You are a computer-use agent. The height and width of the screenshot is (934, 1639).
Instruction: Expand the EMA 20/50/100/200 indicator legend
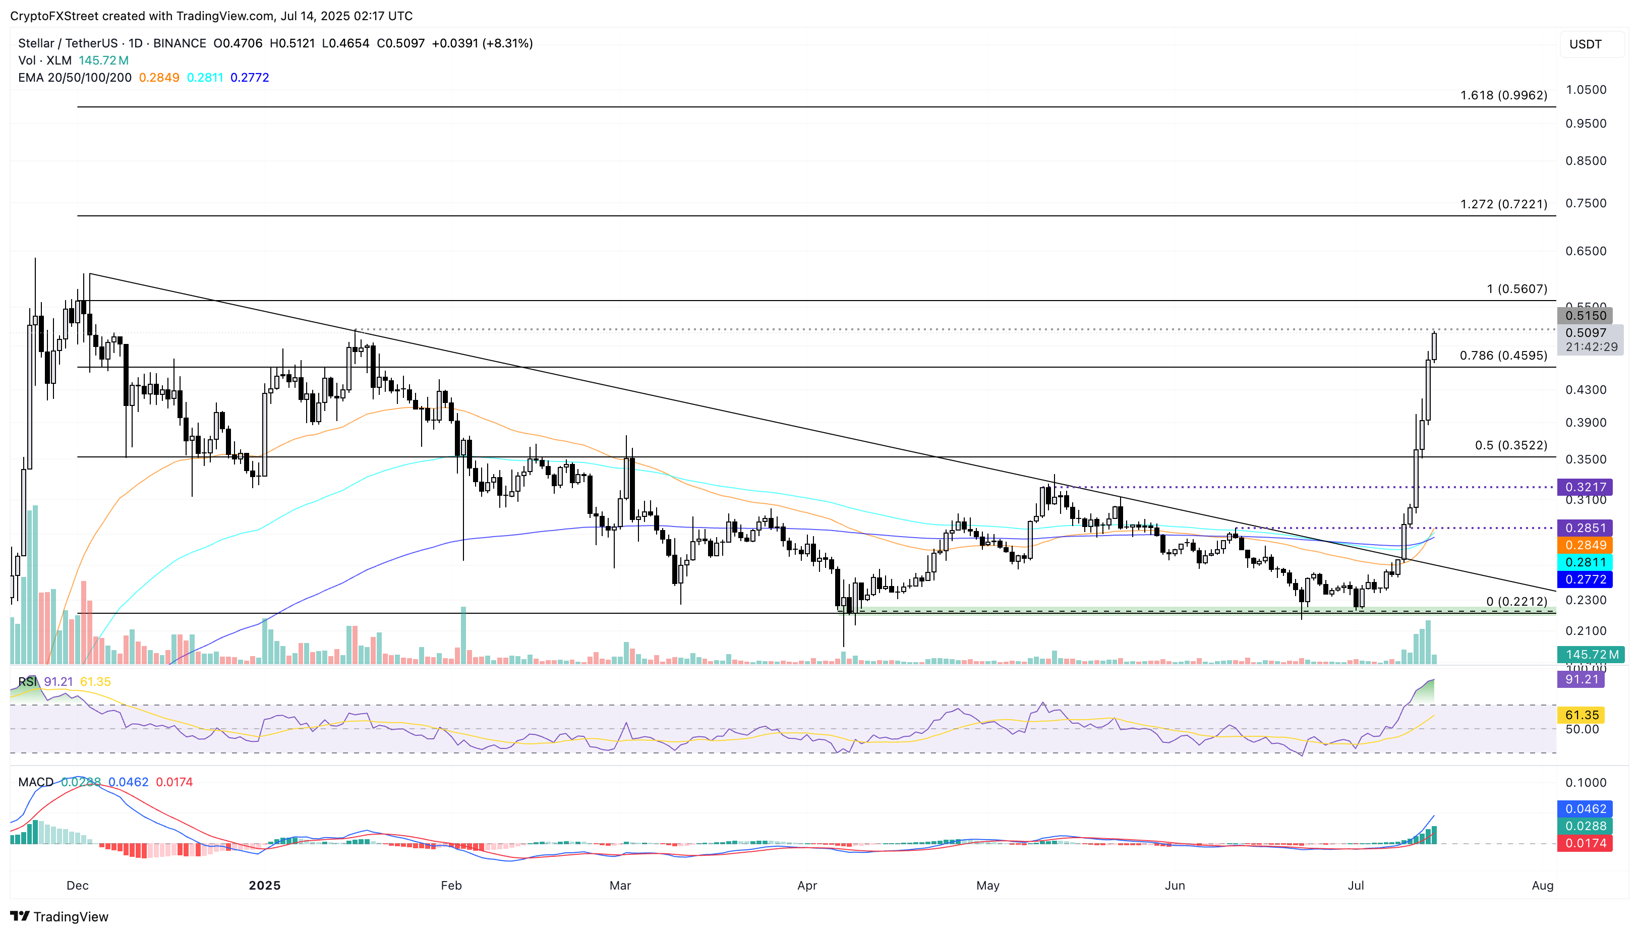[x=75, y=78]
